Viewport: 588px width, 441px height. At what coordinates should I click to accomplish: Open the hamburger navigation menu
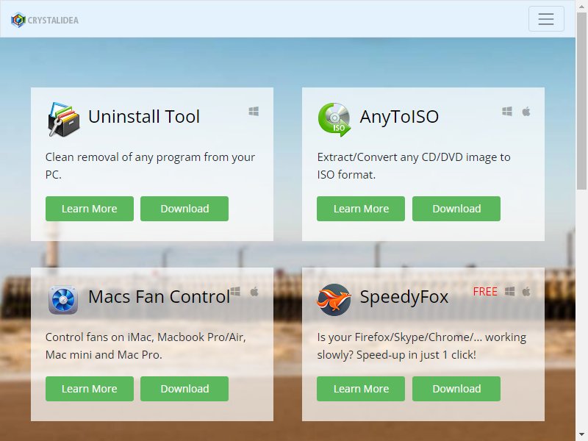pos(546,19)
